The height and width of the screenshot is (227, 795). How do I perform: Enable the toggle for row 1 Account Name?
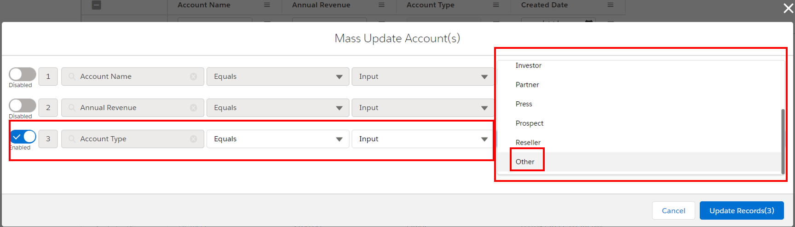(23, 75)
